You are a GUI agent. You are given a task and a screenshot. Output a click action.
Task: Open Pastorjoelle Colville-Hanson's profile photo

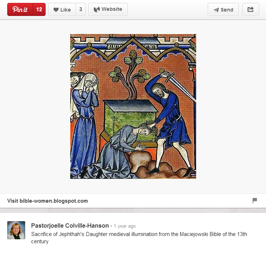point(16,230)
